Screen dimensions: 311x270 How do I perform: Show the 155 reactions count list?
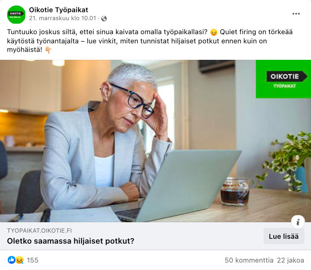point(33,260)
